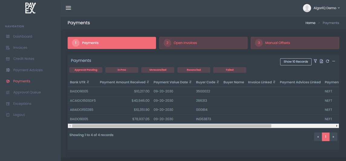
Task: Refresh the payments table
Action: (328, 61)
